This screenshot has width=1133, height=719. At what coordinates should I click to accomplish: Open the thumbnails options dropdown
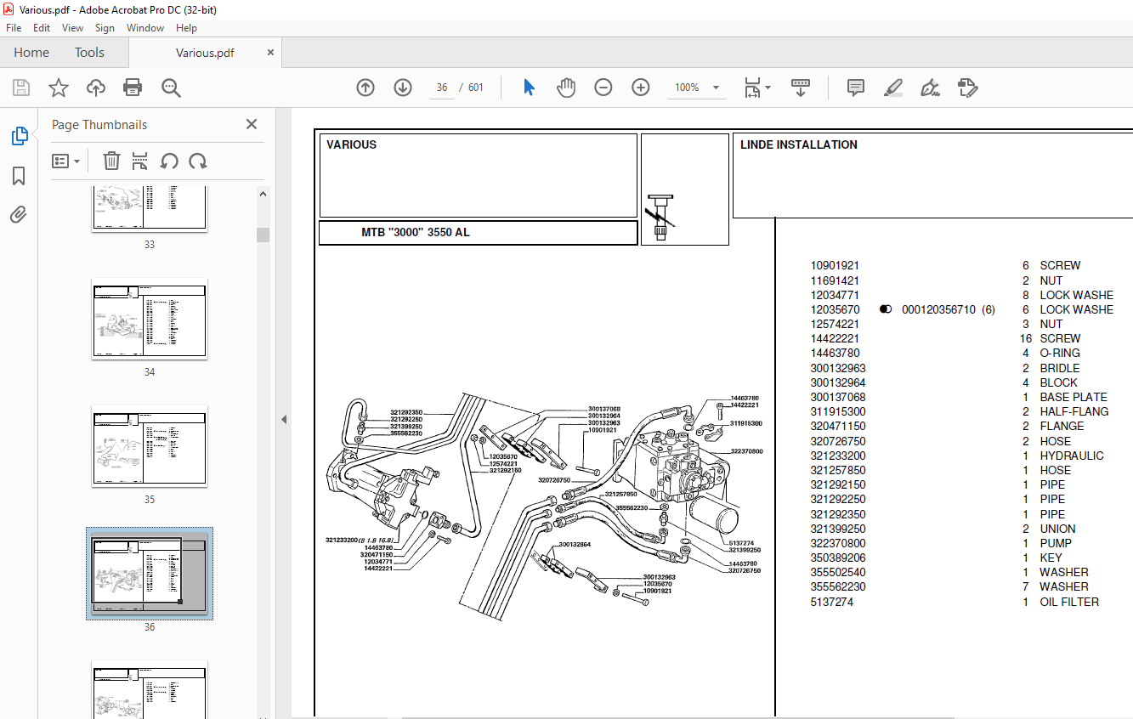(65, 161)
